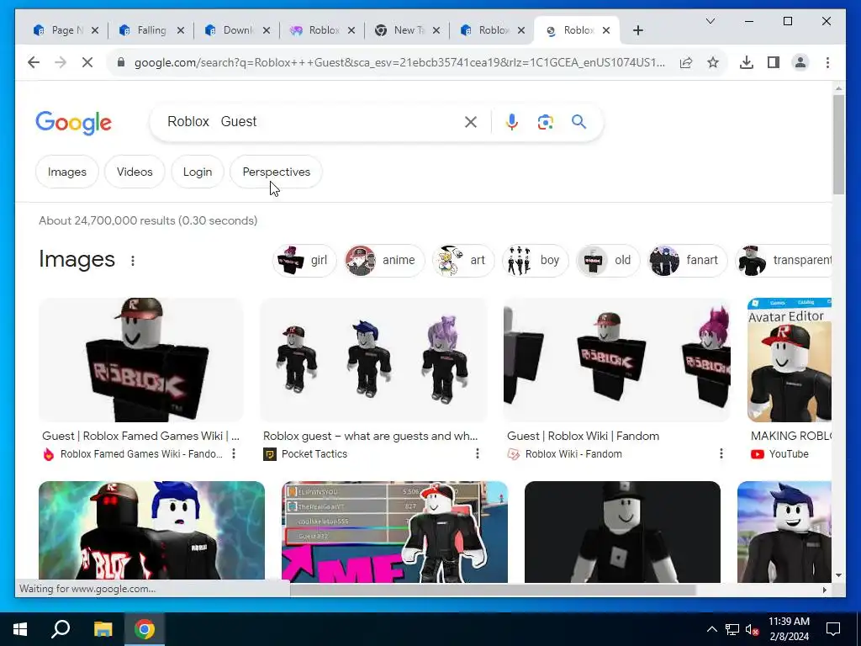This screenshot has height=646, width=861.
Task: Go back to the previous page
Action: [34, 62]
